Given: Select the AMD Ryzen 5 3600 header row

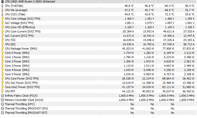Looking at the screenshot, I should click(98, 2).
